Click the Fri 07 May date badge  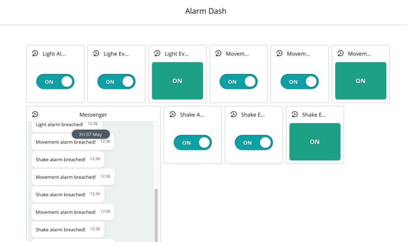tap(91, 134)
